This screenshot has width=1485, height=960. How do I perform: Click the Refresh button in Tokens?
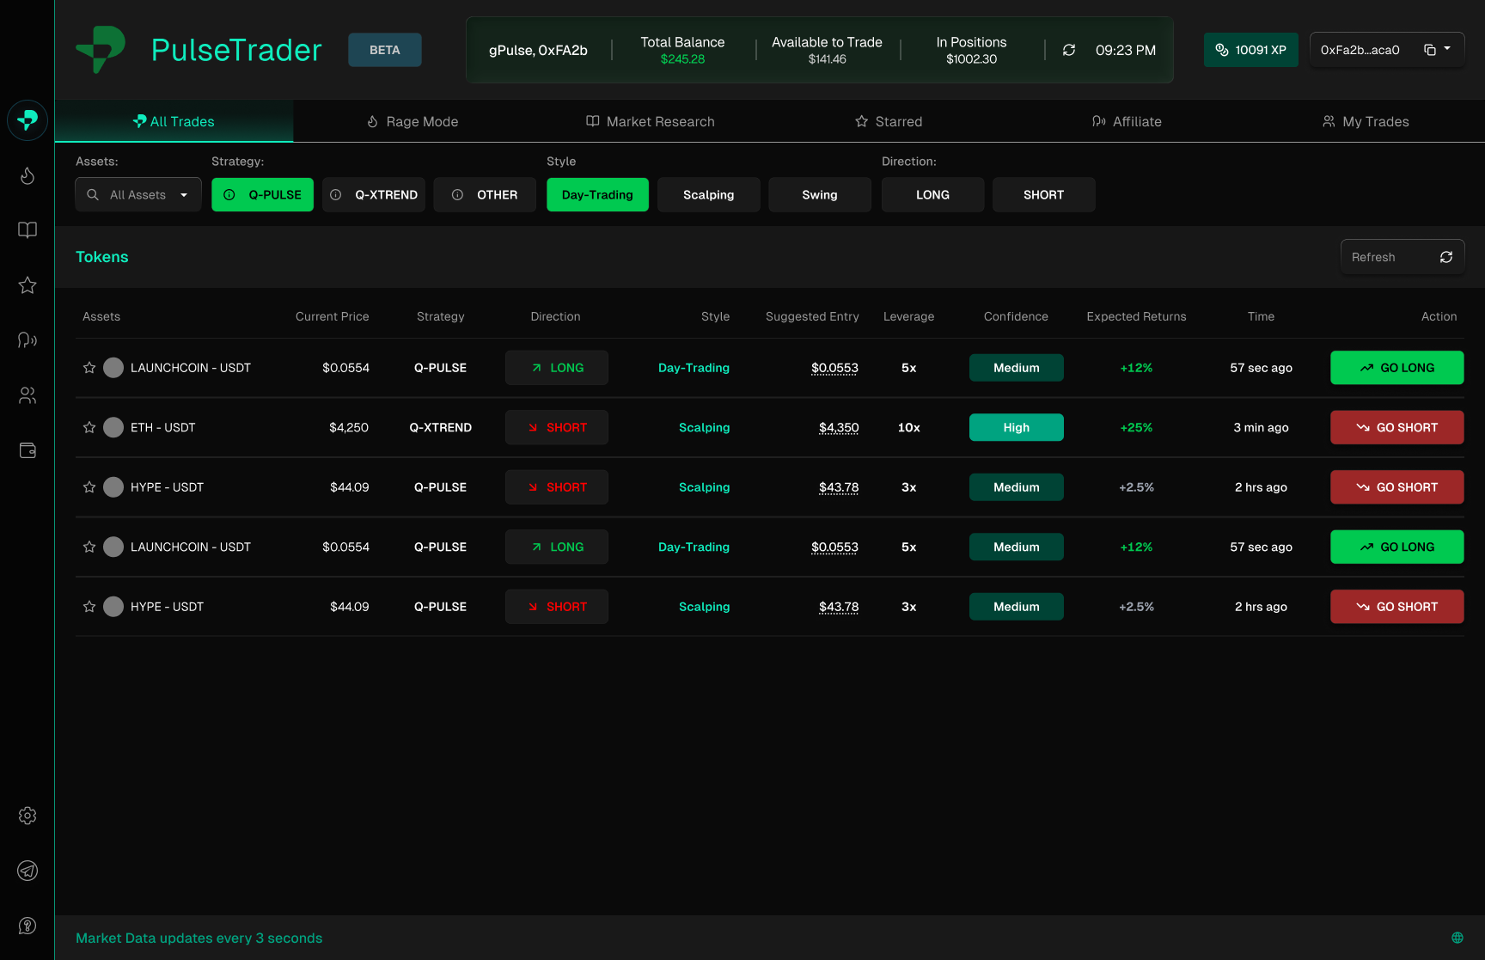click(x=1402, y=257)
